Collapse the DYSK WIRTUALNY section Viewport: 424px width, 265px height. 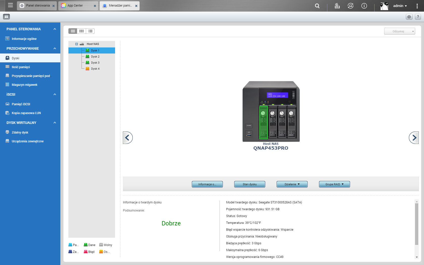[x=55, y=123]
